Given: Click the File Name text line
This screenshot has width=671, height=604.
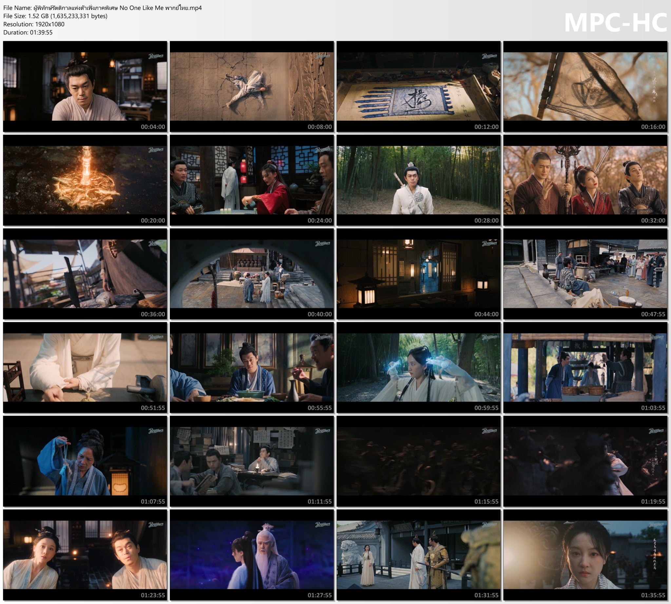Looking at the screenshot, I should point(103,8).
